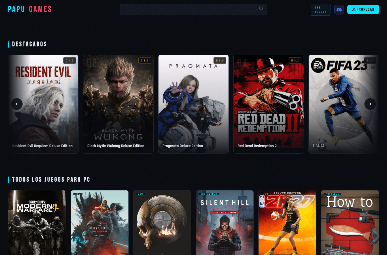Click the search input field
387x255 pixels.
193,9
